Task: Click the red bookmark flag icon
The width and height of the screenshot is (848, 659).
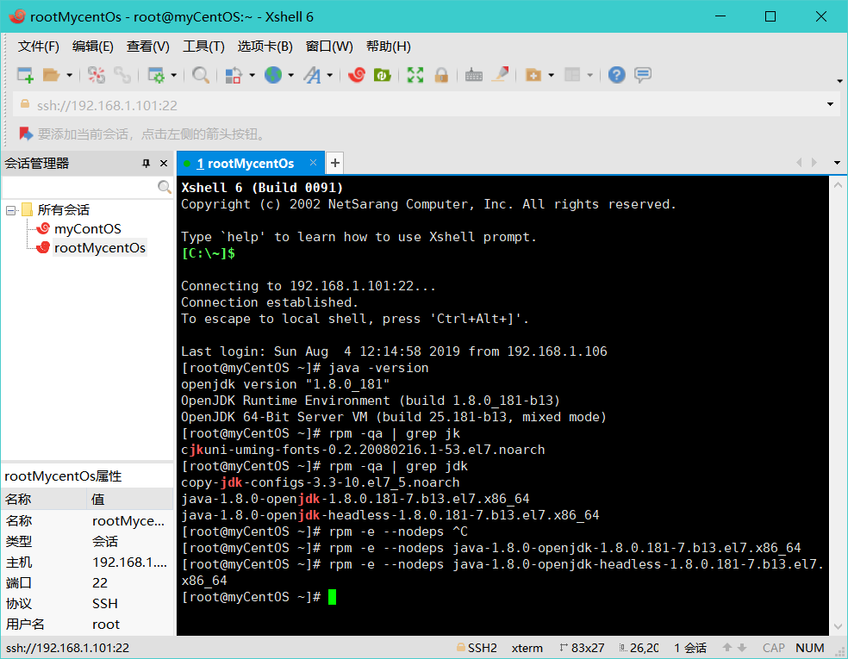Action: (x=25, y=134)
